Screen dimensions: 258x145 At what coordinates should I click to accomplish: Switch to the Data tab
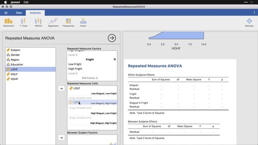point(19,13)
